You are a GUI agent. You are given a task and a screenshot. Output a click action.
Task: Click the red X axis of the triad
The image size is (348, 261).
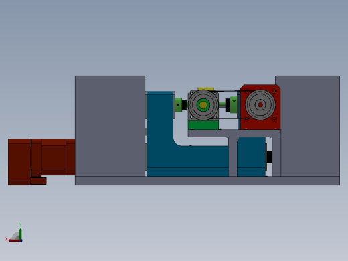[x=14, y=240]
